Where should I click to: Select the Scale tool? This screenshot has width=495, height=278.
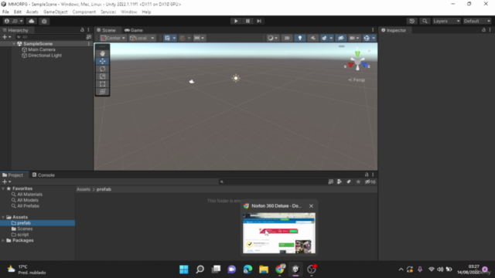point(102,76)
